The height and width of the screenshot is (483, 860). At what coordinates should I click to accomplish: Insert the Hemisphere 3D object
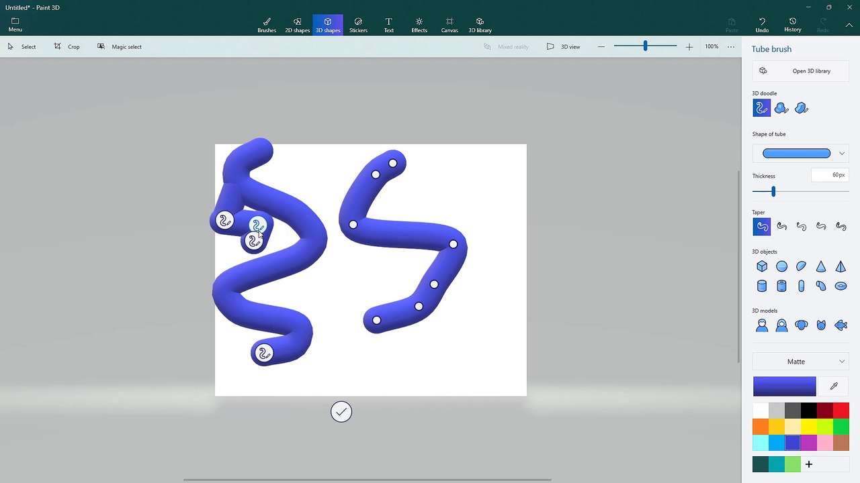[801, 266]
